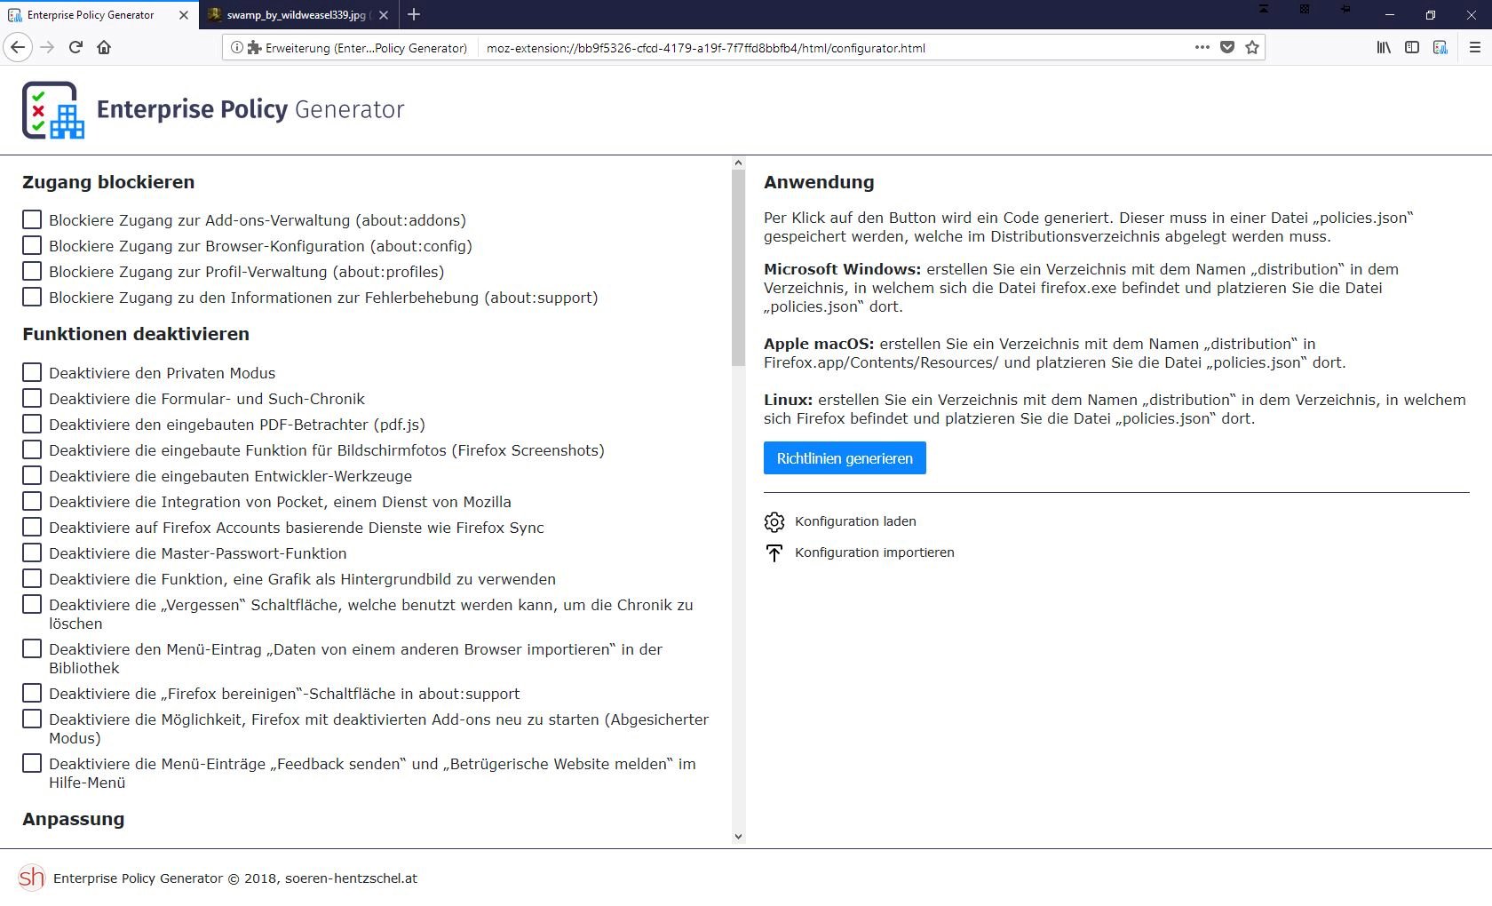Check Blockiere Zugang zur Add-ons-Verwaltung
This screenshot has width=1492, height=906.
tap(32, 219)
